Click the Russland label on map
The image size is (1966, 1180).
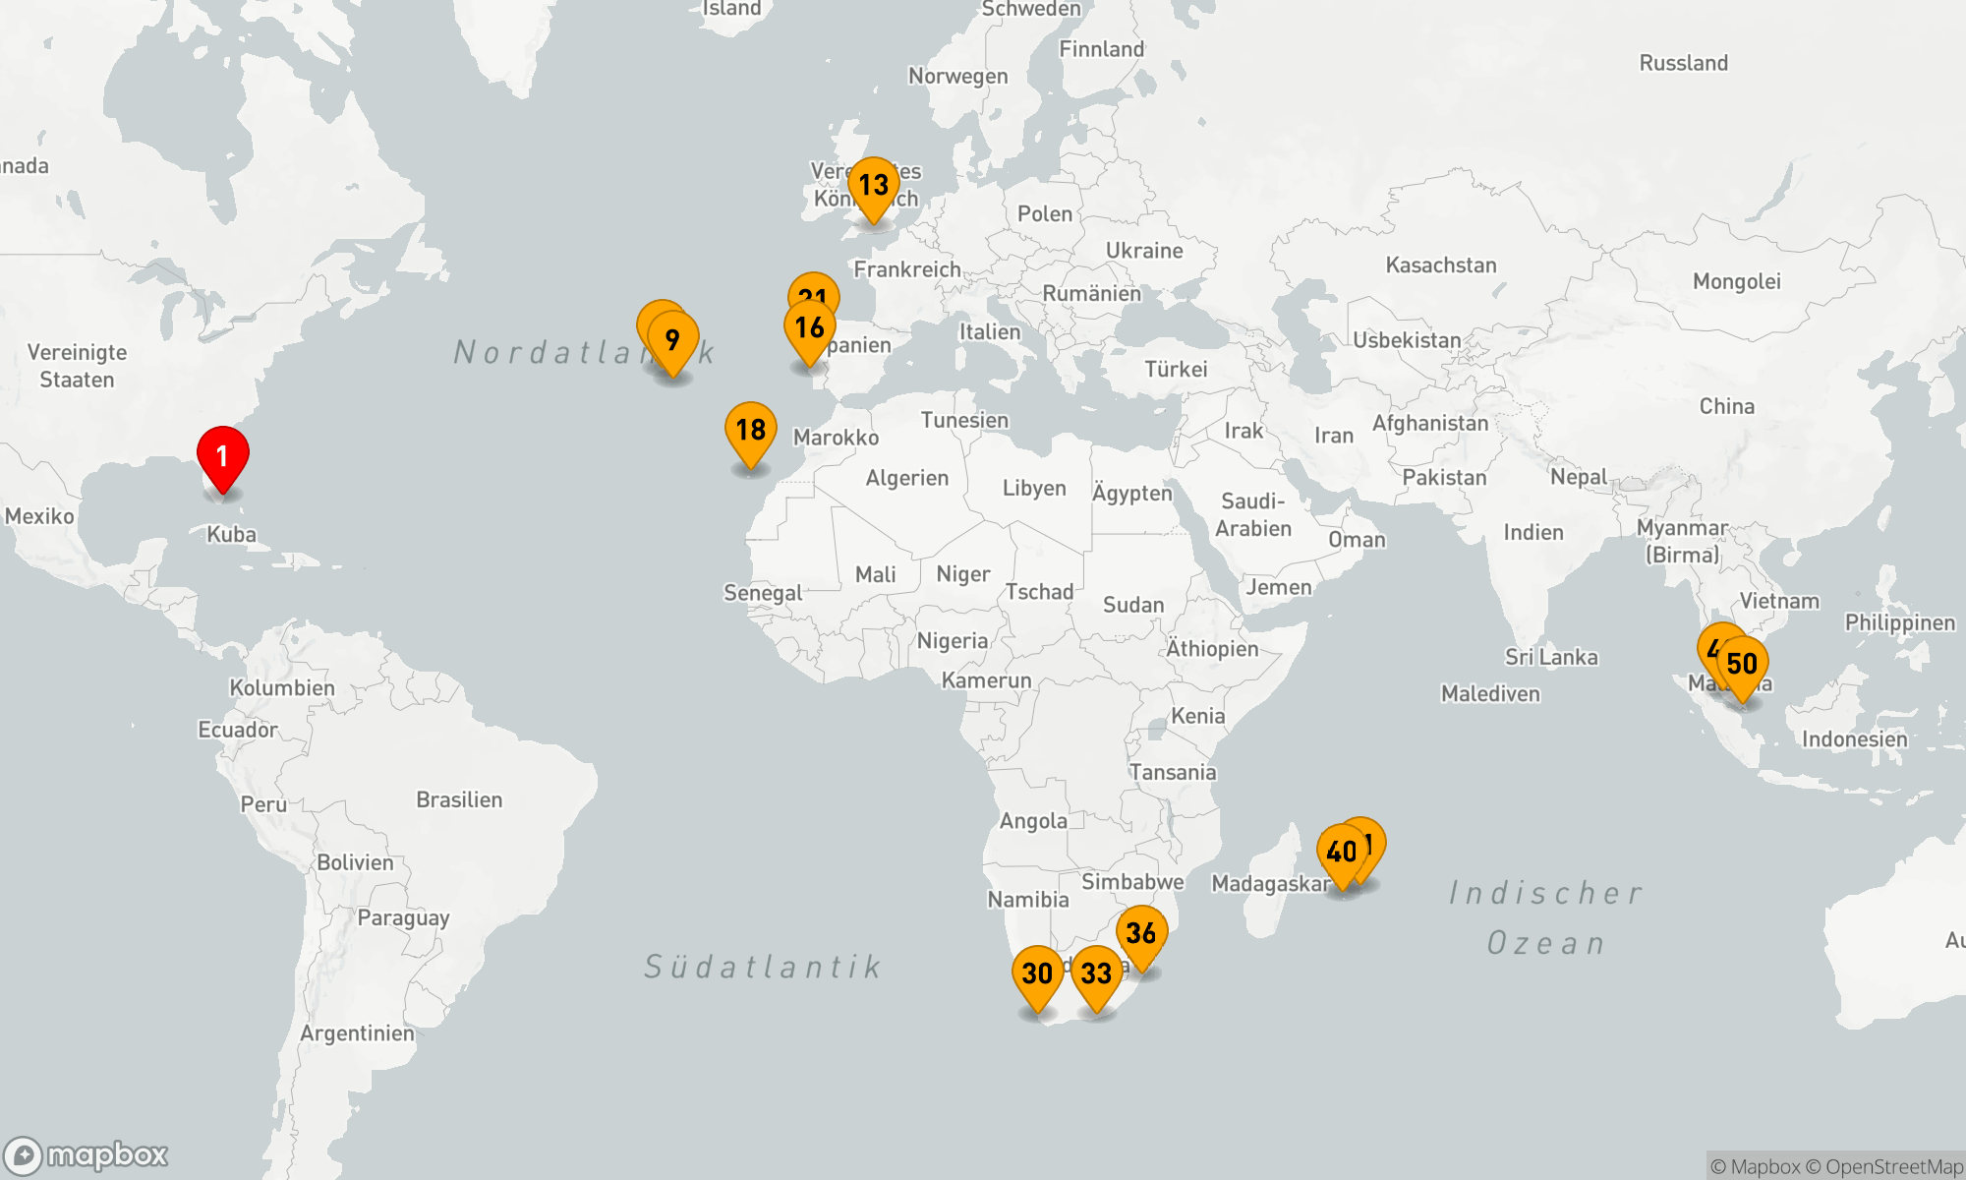[x=1683, y=63]
